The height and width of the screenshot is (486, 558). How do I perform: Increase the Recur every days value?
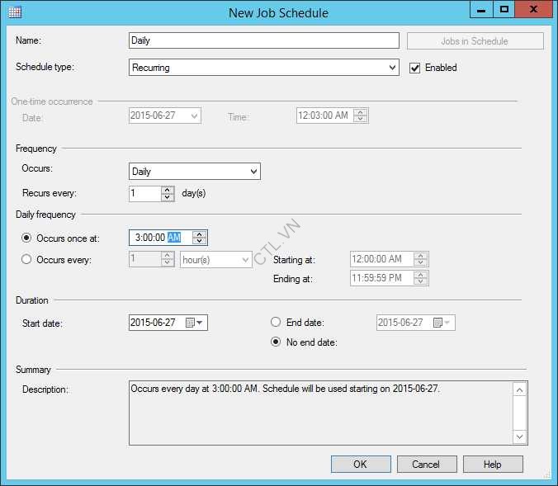pos(168,190)
